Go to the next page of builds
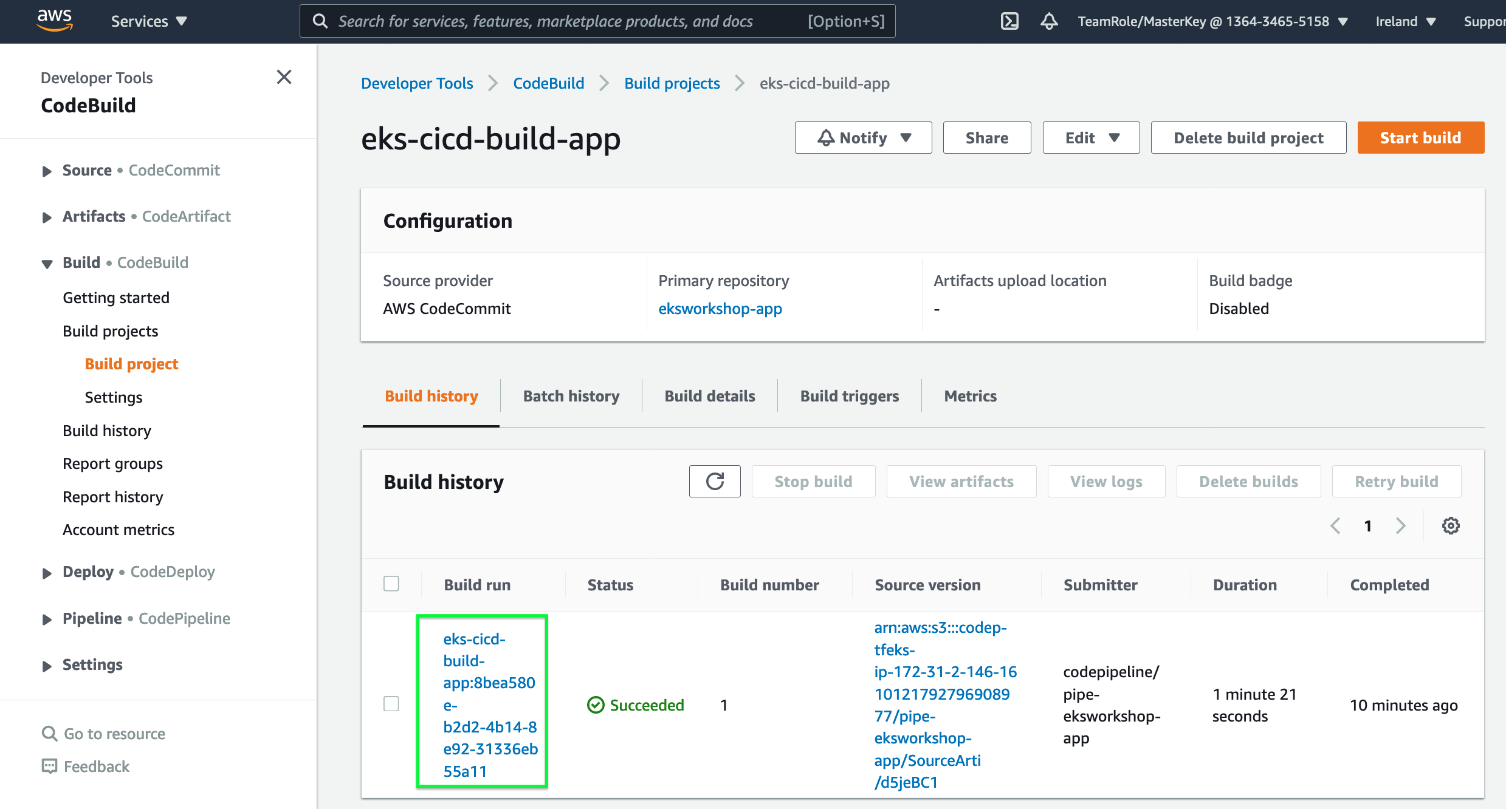The height and width of the screenshot is (809, 1506). pos(1401,525)
